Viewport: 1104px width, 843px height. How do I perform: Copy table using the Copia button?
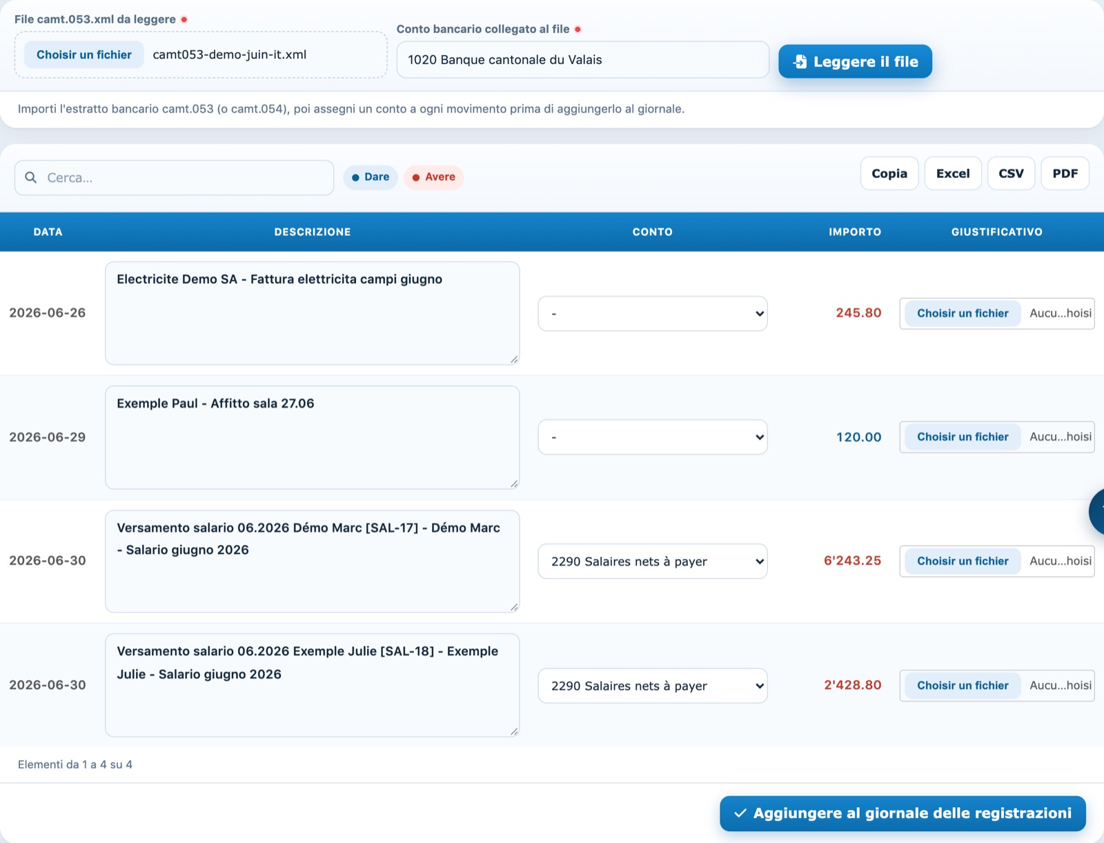(889, 173)
